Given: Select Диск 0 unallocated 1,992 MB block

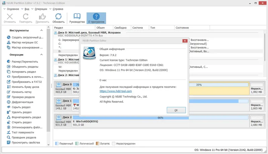Looking at the screenshot, I should (x=257, y=89).
